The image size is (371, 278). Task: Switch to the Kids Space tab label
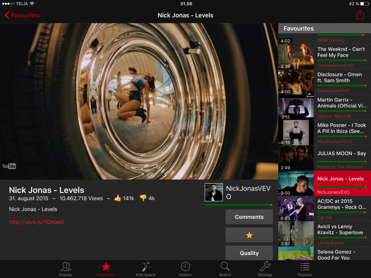click(x=145, y=275)
